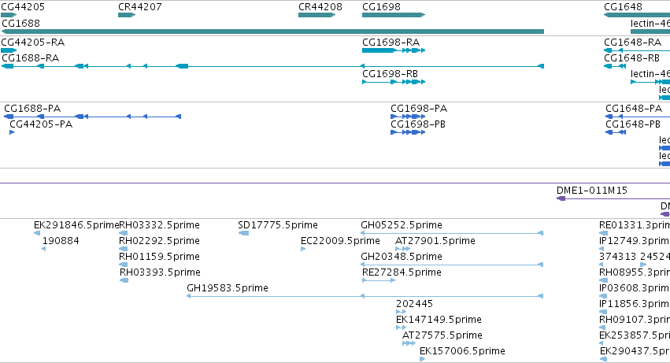Select the AT27901.5prime EST label
The image size is (670, 363).
[435, 241]
